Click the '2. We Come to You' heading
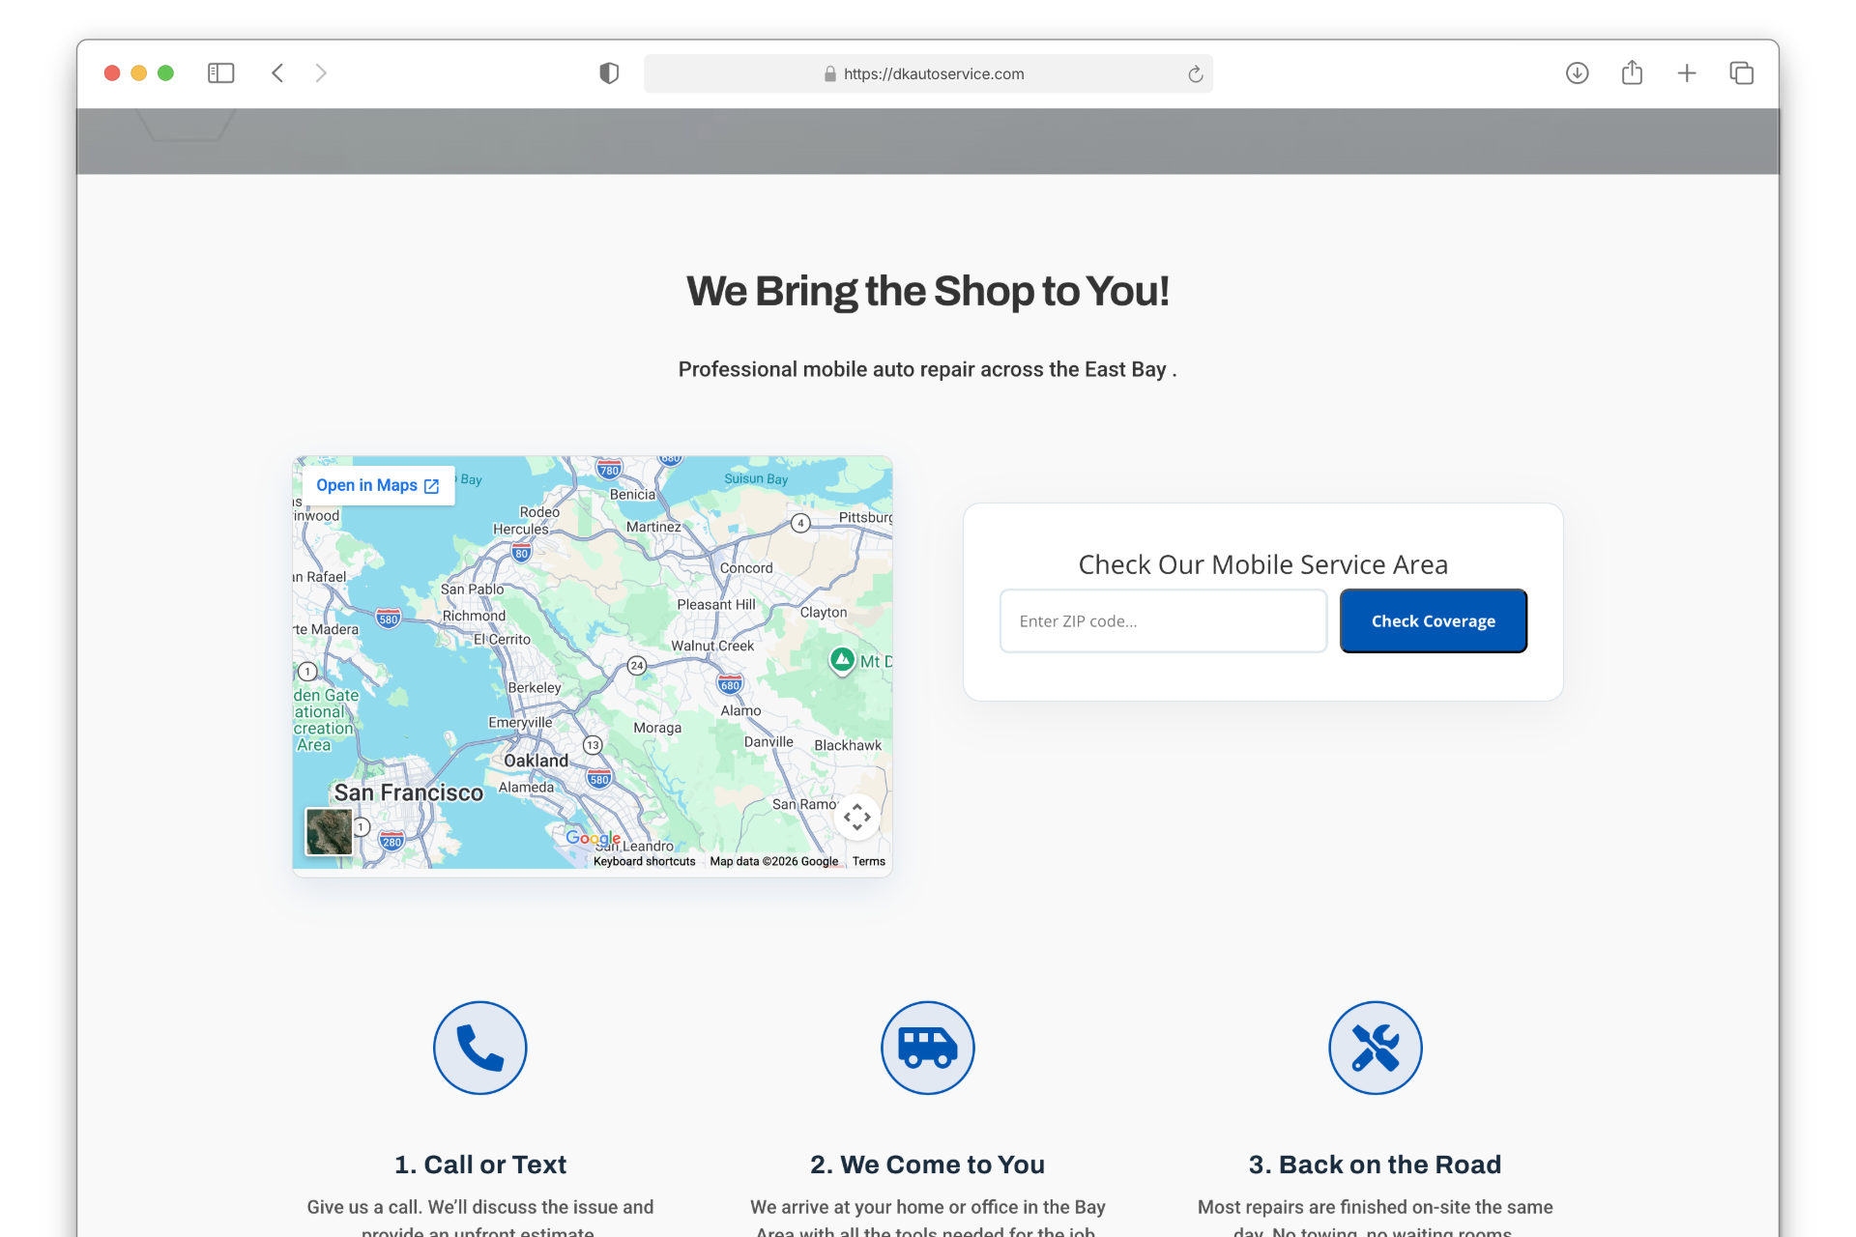 click(x=928, y=1165)
